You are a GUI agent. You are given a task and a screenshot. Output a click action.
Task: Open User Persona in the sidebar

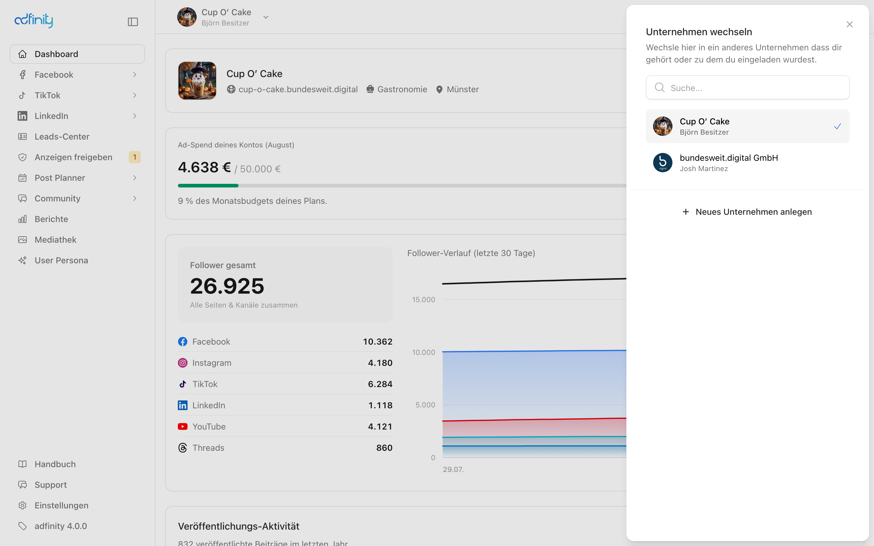[77, 260]
